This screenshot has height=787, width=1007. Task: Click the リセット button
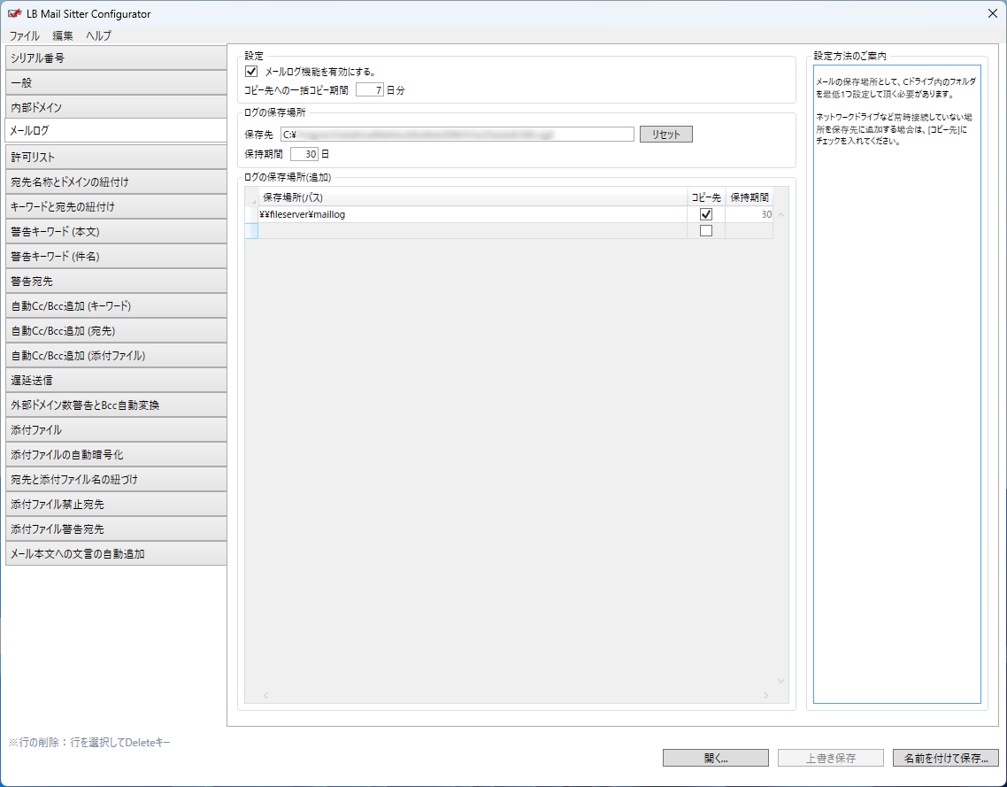point(666,135)
